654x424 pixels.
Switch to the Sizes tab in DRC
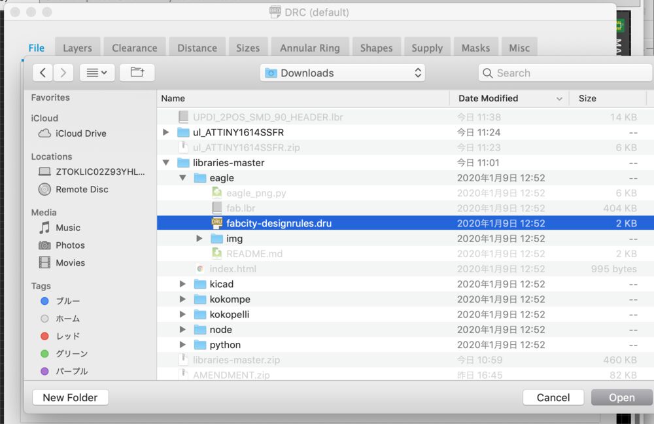click(248, 48)
